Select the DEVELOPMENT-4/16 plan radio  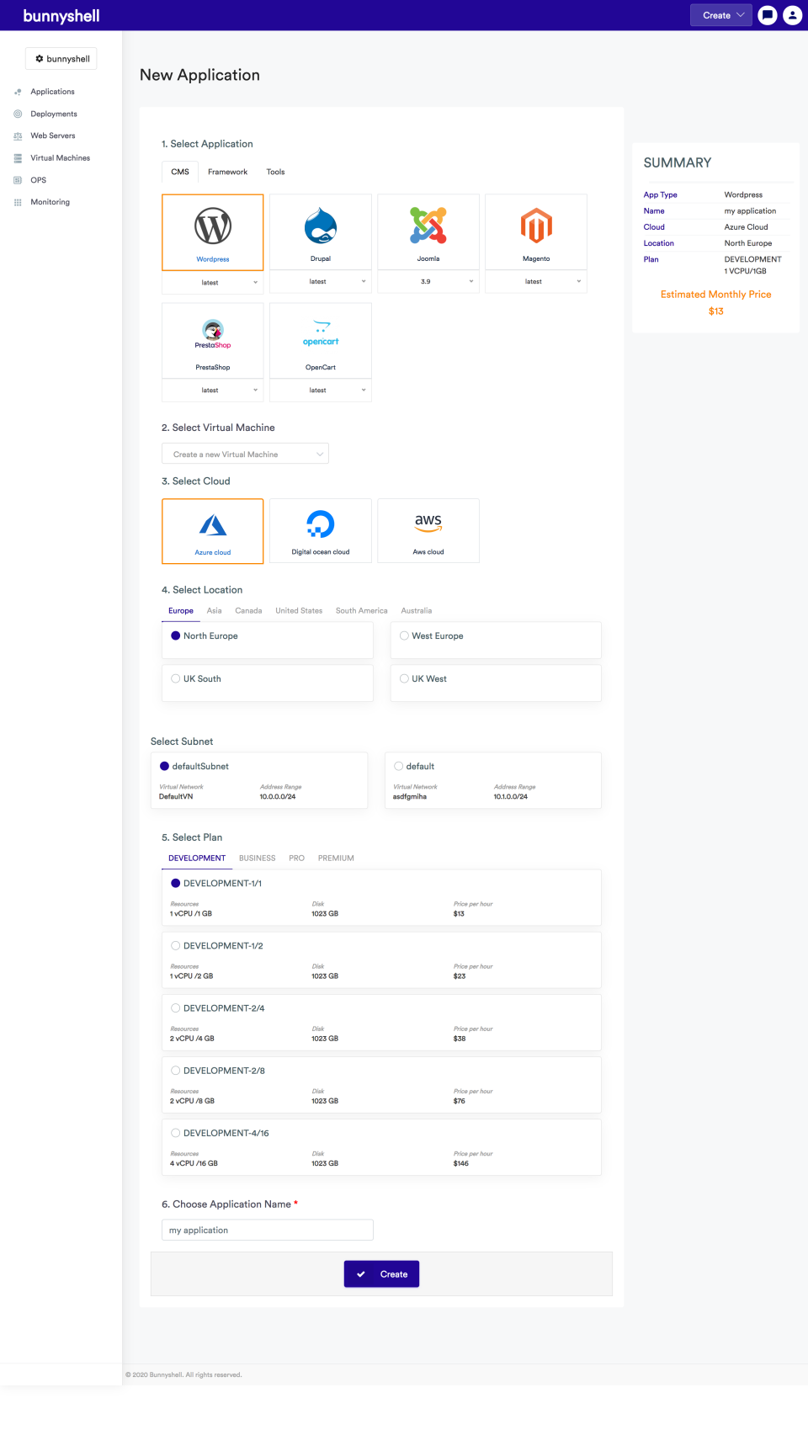176,1133
